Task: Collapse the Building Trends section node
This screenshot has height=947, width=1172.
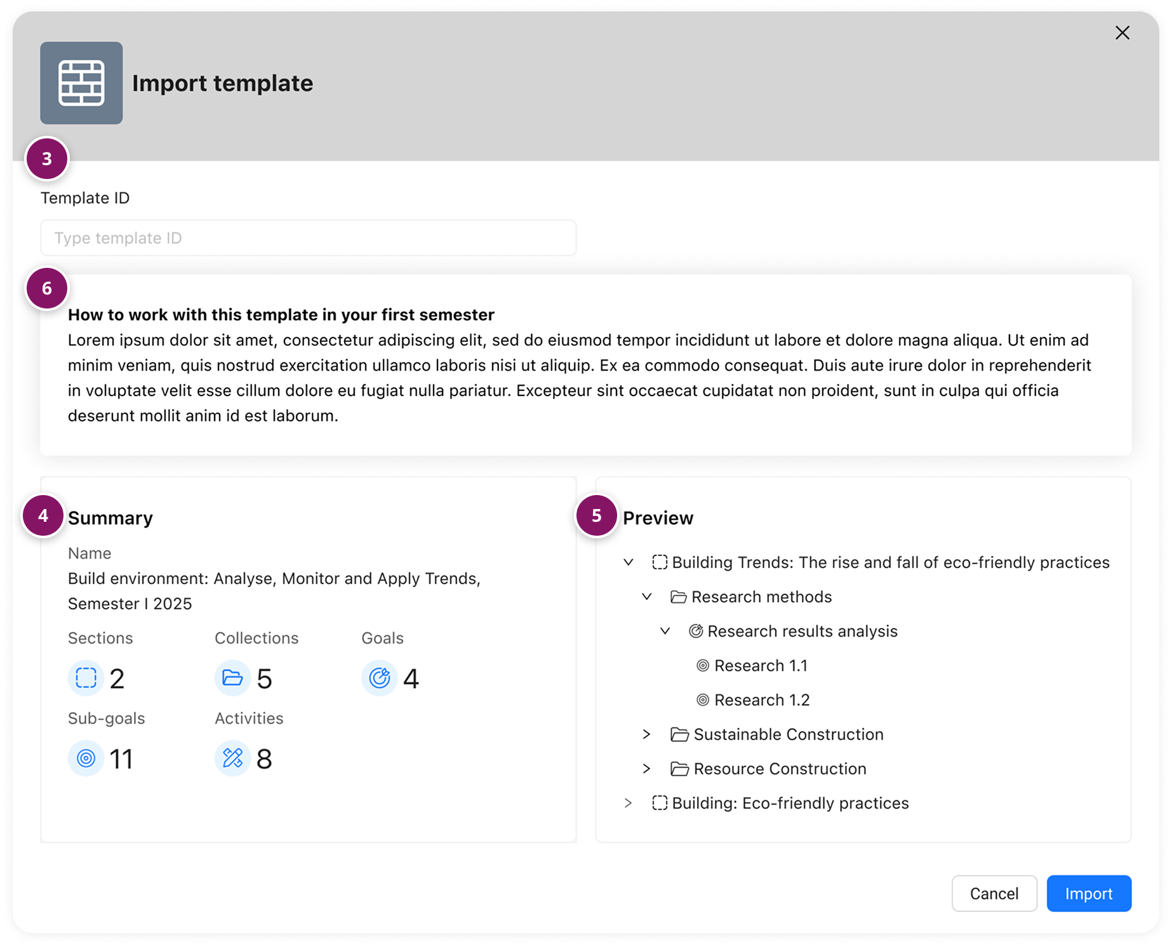Action: click(629, 562)
